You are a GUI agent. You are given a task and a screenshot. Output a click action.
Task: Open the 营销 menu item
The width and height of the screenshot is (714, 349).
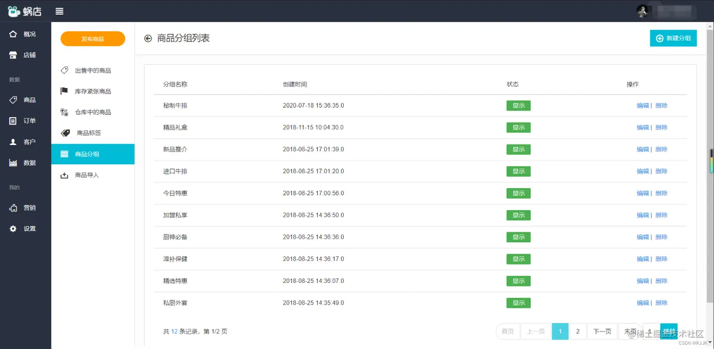click(x=25, y=208)
